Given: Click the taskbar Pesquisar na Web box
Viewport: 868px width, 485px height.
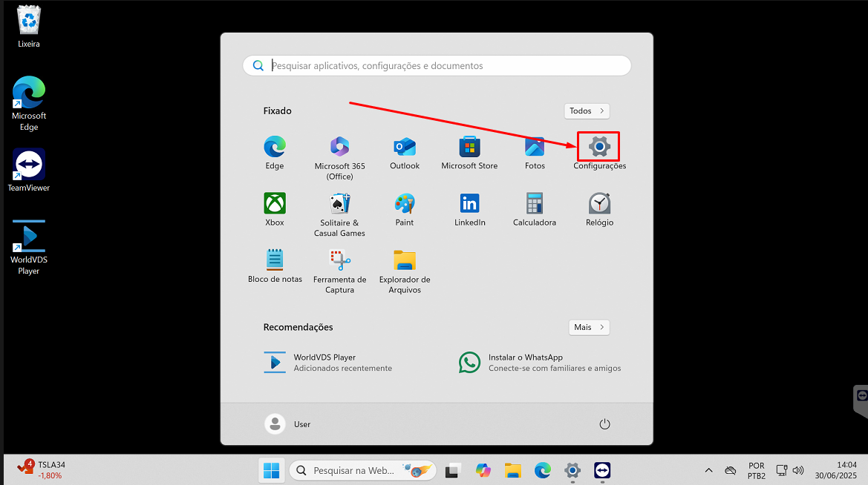Looking at the screenshot, I should (362, 471).
